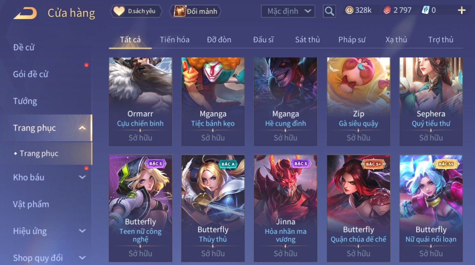Open Tướng in the sidebar

[25, 101]
